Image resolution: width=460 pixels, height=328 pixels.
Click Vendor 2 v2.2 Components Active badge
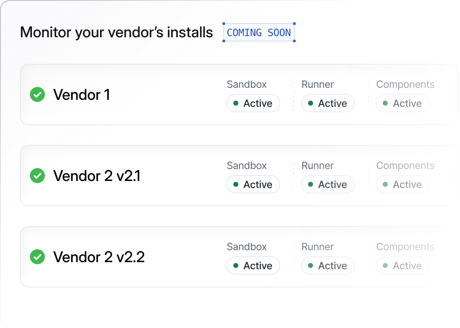pos(403,266)
